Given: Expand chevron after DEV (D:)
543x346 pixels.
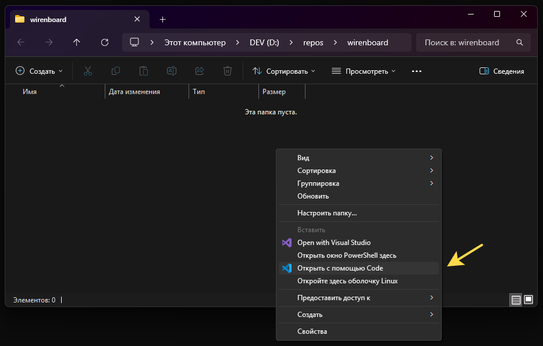Looking at the screenshot, I should click(291, 42).
